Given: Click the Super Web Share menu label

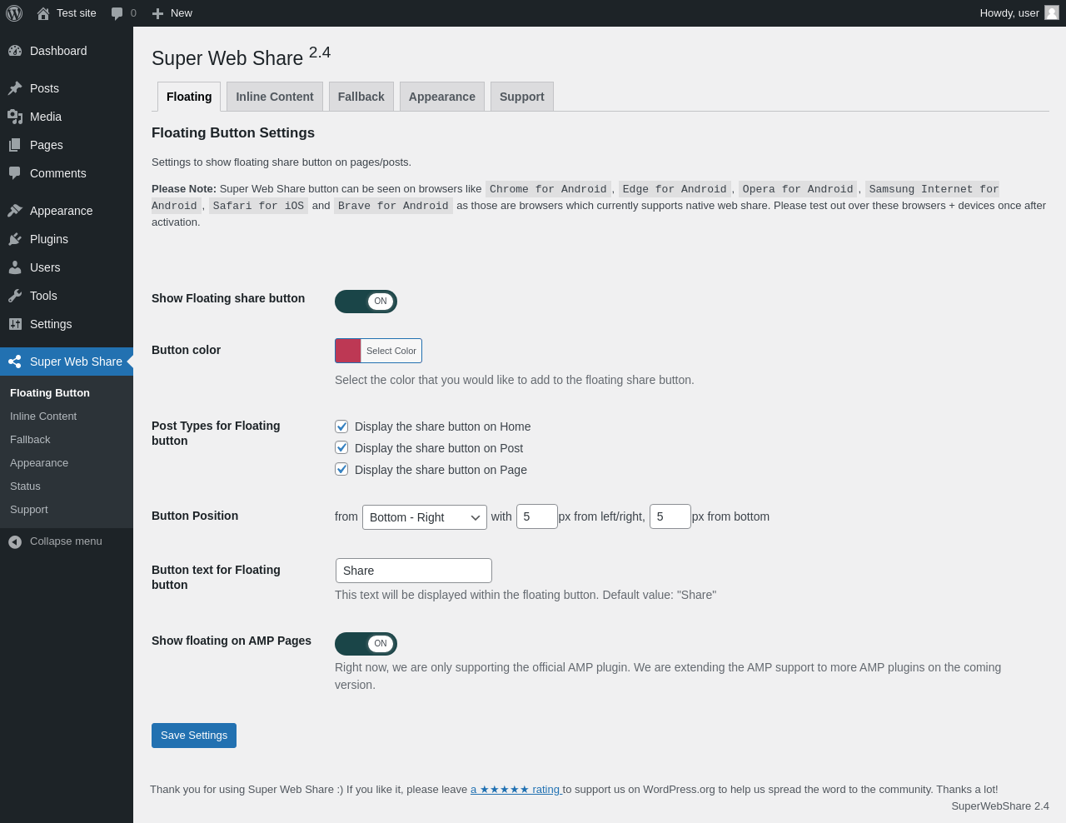Looking at the screenshot, I should pos(76,362).
